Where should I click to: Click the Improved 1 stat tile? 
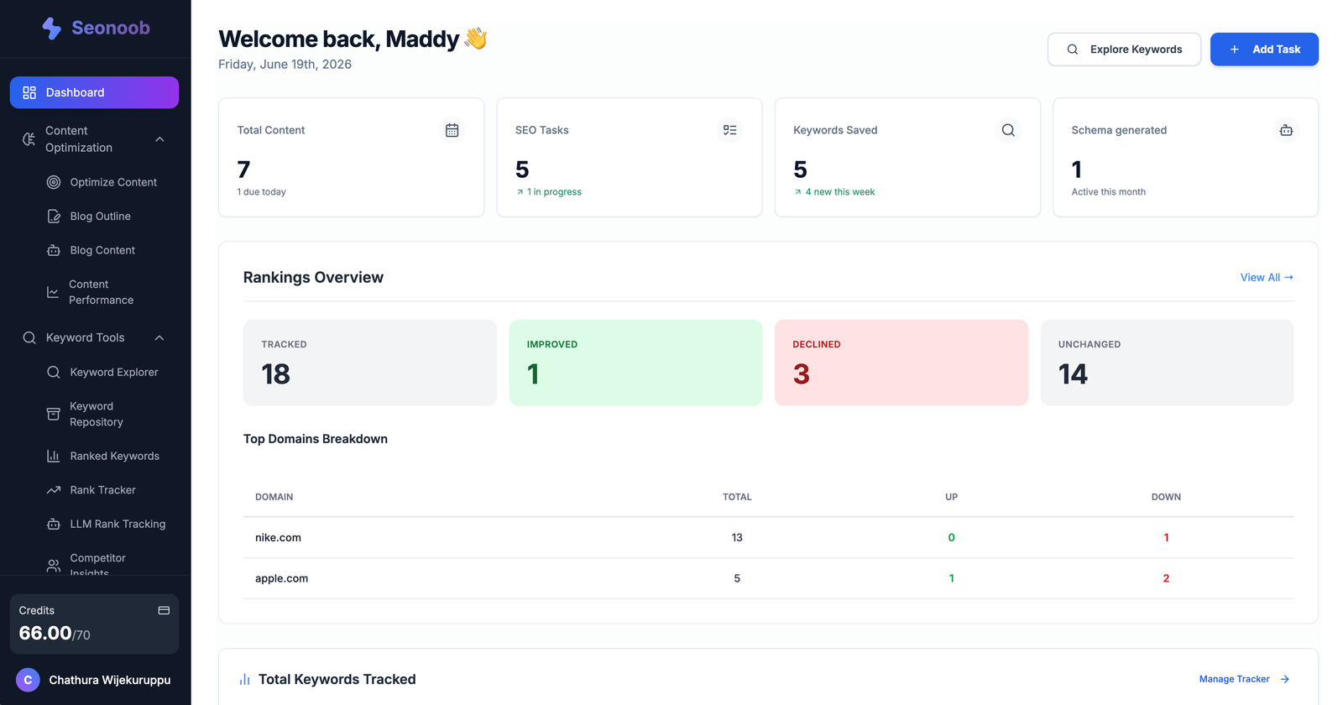coord(635,363)
